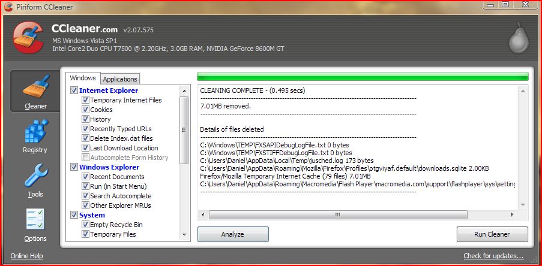Uncheck Empty Recycle Bin checkbox
Image resolution: width=542 pixels, height=266 pixels.
pos(85,225)
